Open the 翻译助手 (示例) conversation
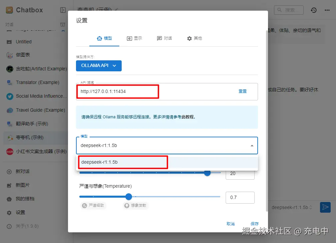The width and height of the screenshot is (336, 243). 35,124
